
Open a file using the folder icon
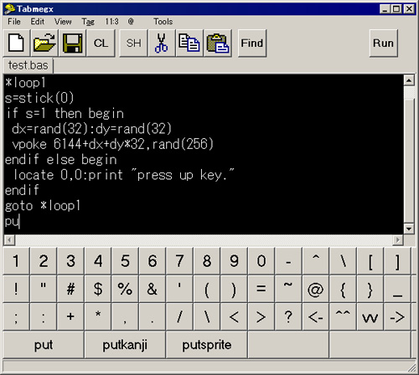click(44, 44)
